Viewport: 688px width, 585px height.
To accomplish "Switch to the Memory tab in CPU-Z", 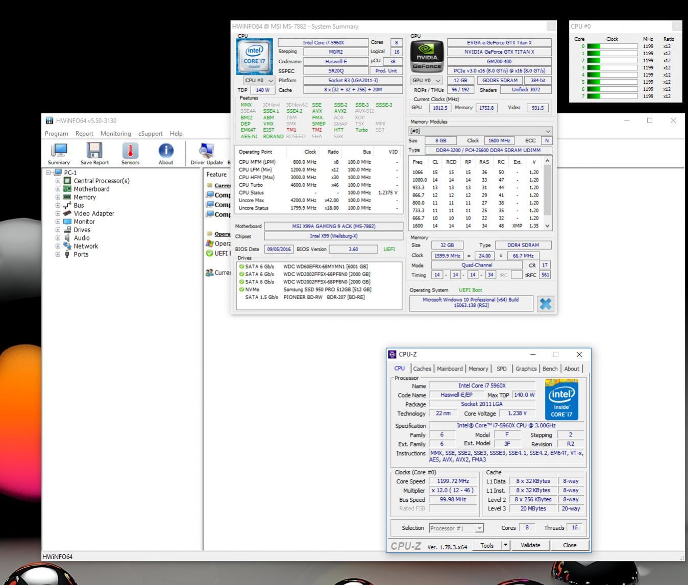I will [478, 369].
